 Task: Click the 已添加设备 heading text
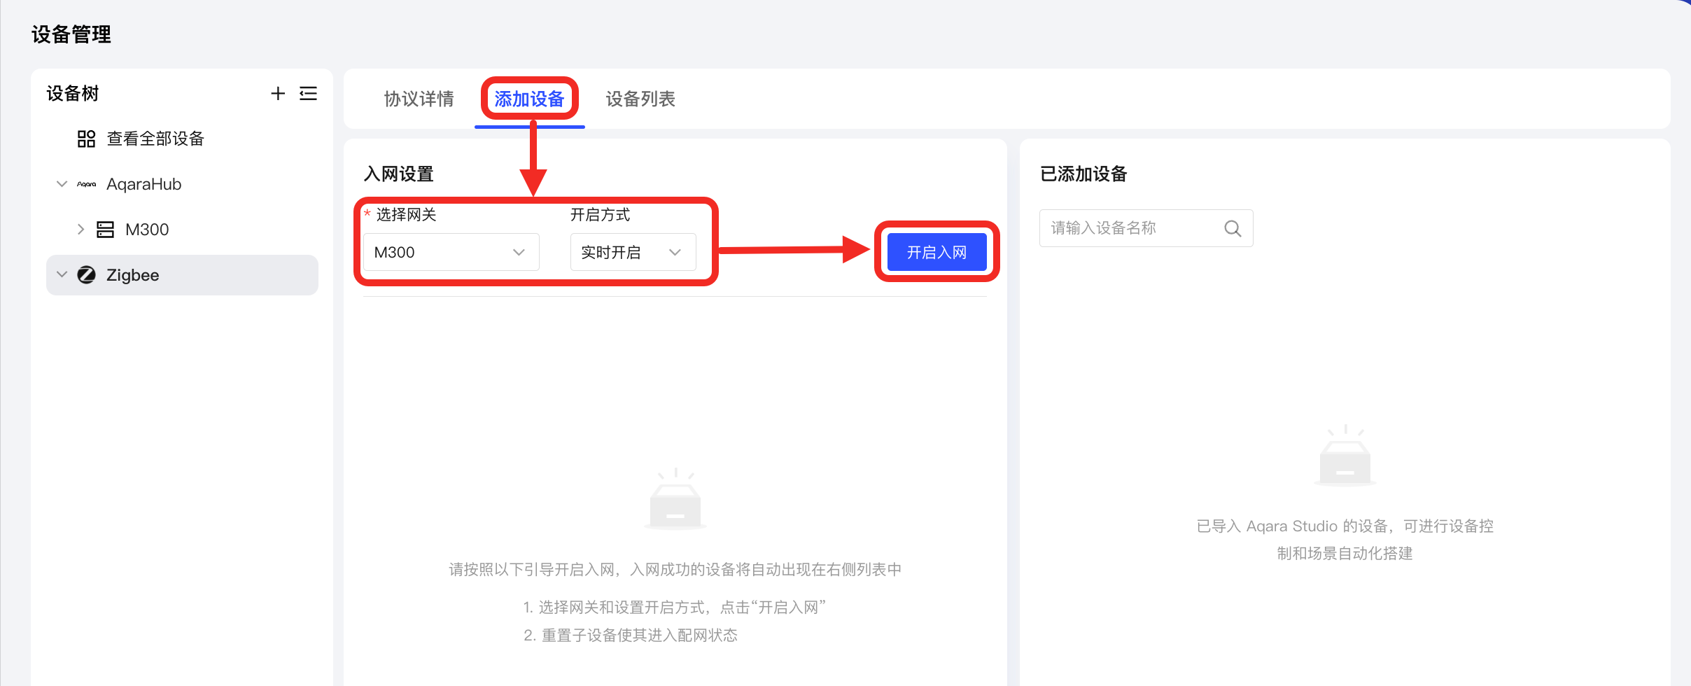click(x=1083, y=174)
